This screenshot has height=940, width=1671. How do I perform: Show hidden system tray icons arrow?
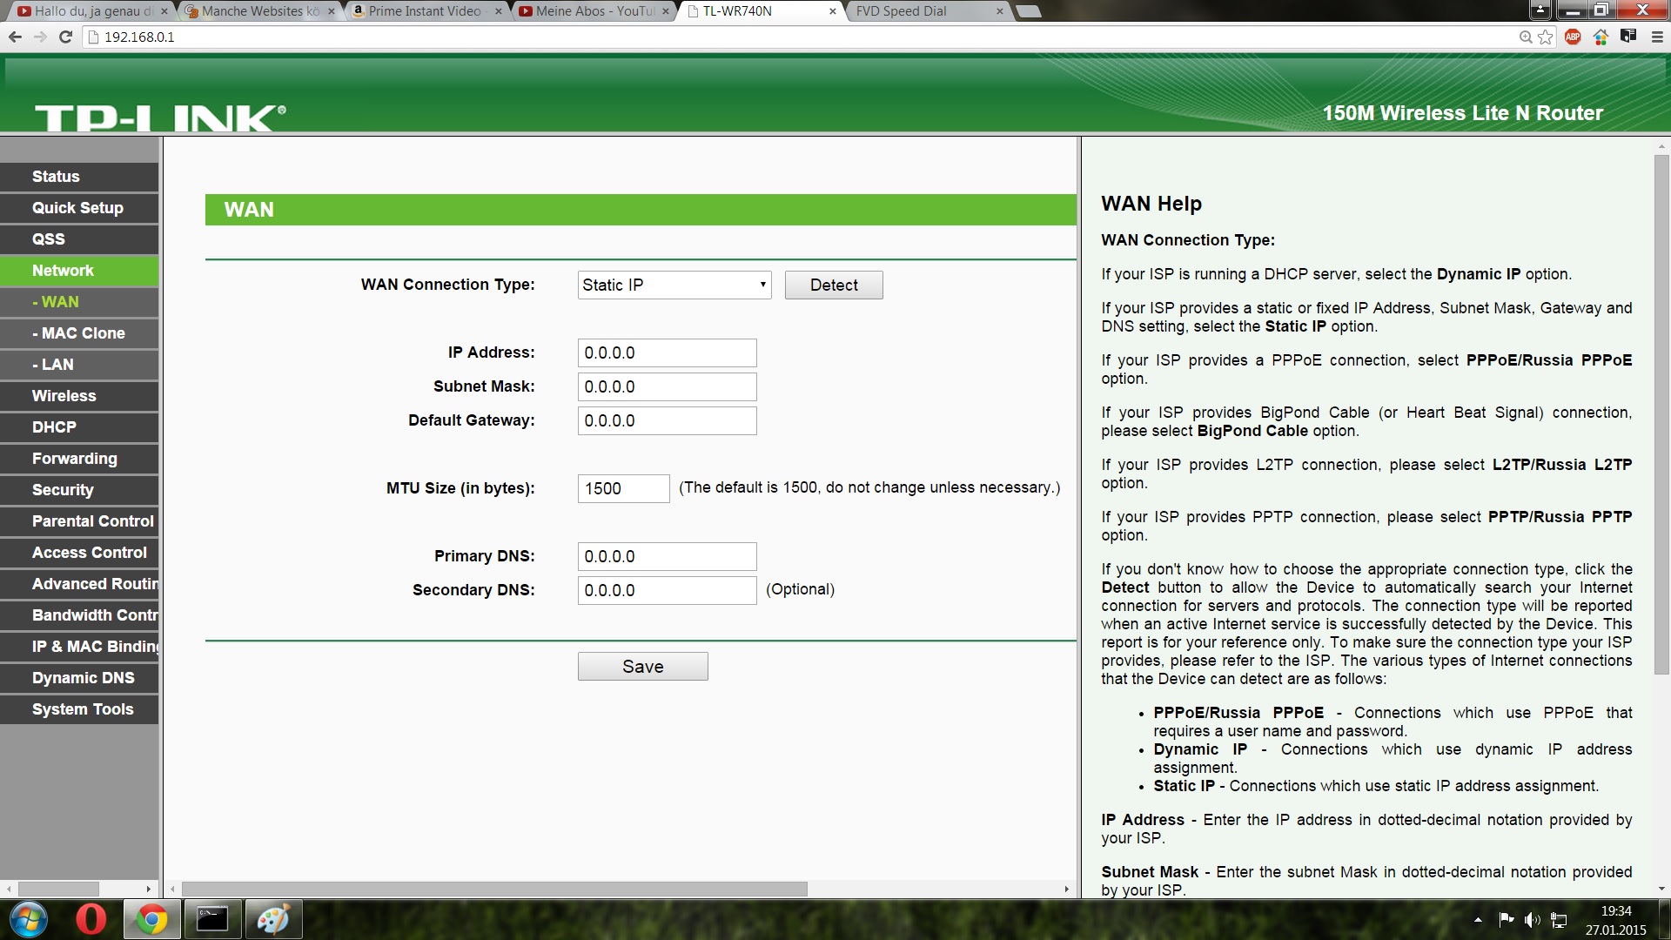(1478, 920)
